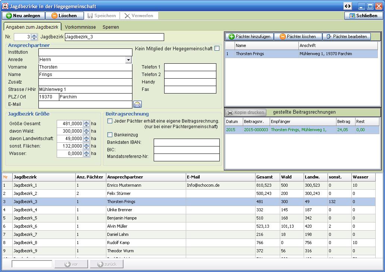
Task: Click the e-mail envelope icon
Action: click(137, 104)
